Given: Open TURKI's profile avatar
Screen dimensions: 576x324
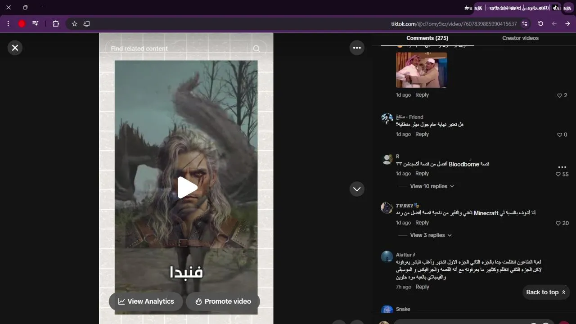Looking at the screenshot, I should tap(387, 207).
